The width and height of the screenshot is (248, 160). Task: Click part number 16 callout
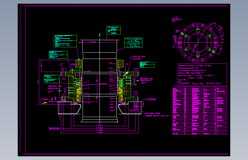pyautogui.click(x=110, y=75)
